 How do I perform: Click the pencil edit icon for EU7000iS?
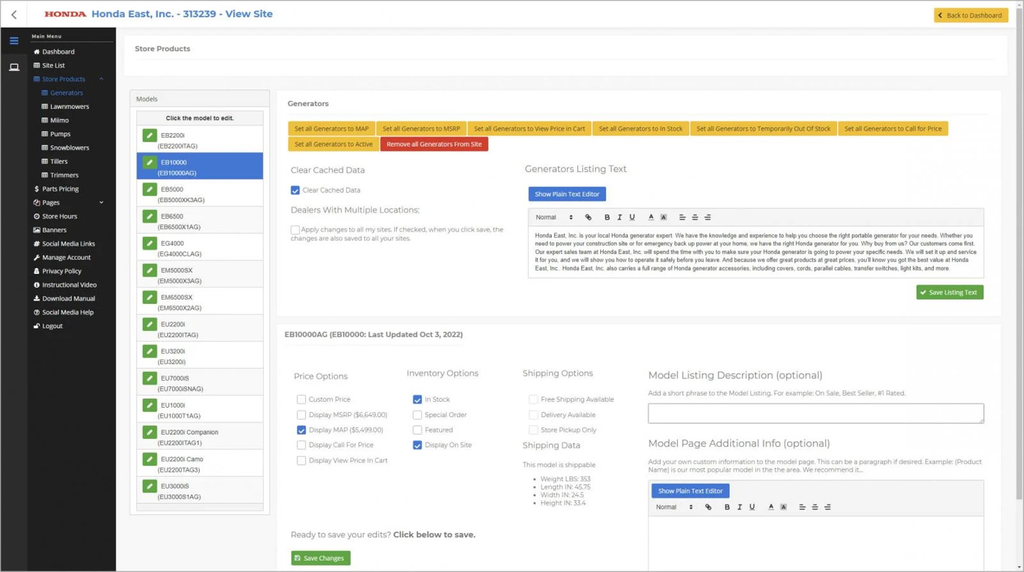[149, 378]
